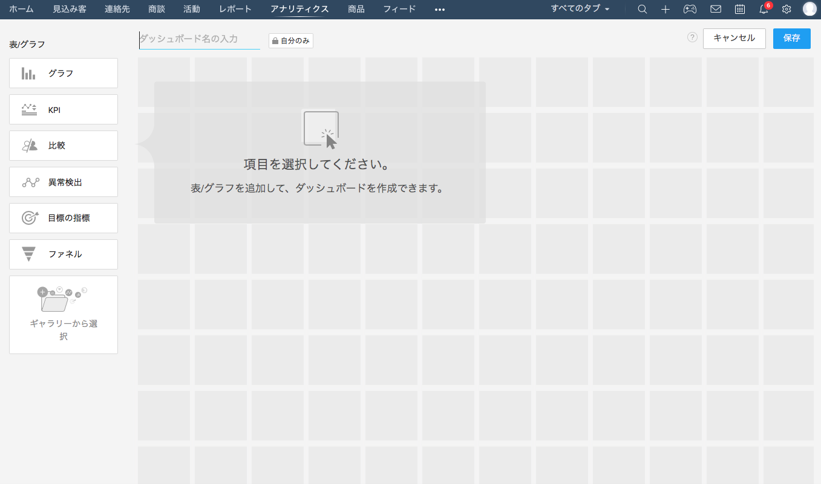Click the キャンセル button
Image resolution: width=821 pixels, height=484 pixels.
(x=734, y=38)
